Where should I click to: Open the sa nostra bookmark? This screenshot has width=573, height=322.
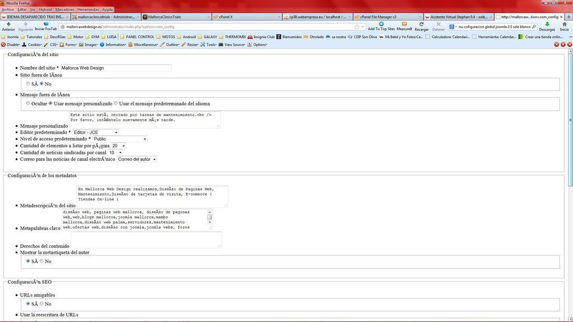point(336,37)
